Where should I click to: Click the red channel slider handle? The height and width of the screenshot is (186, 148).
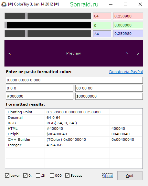click(x=26, y=16)
